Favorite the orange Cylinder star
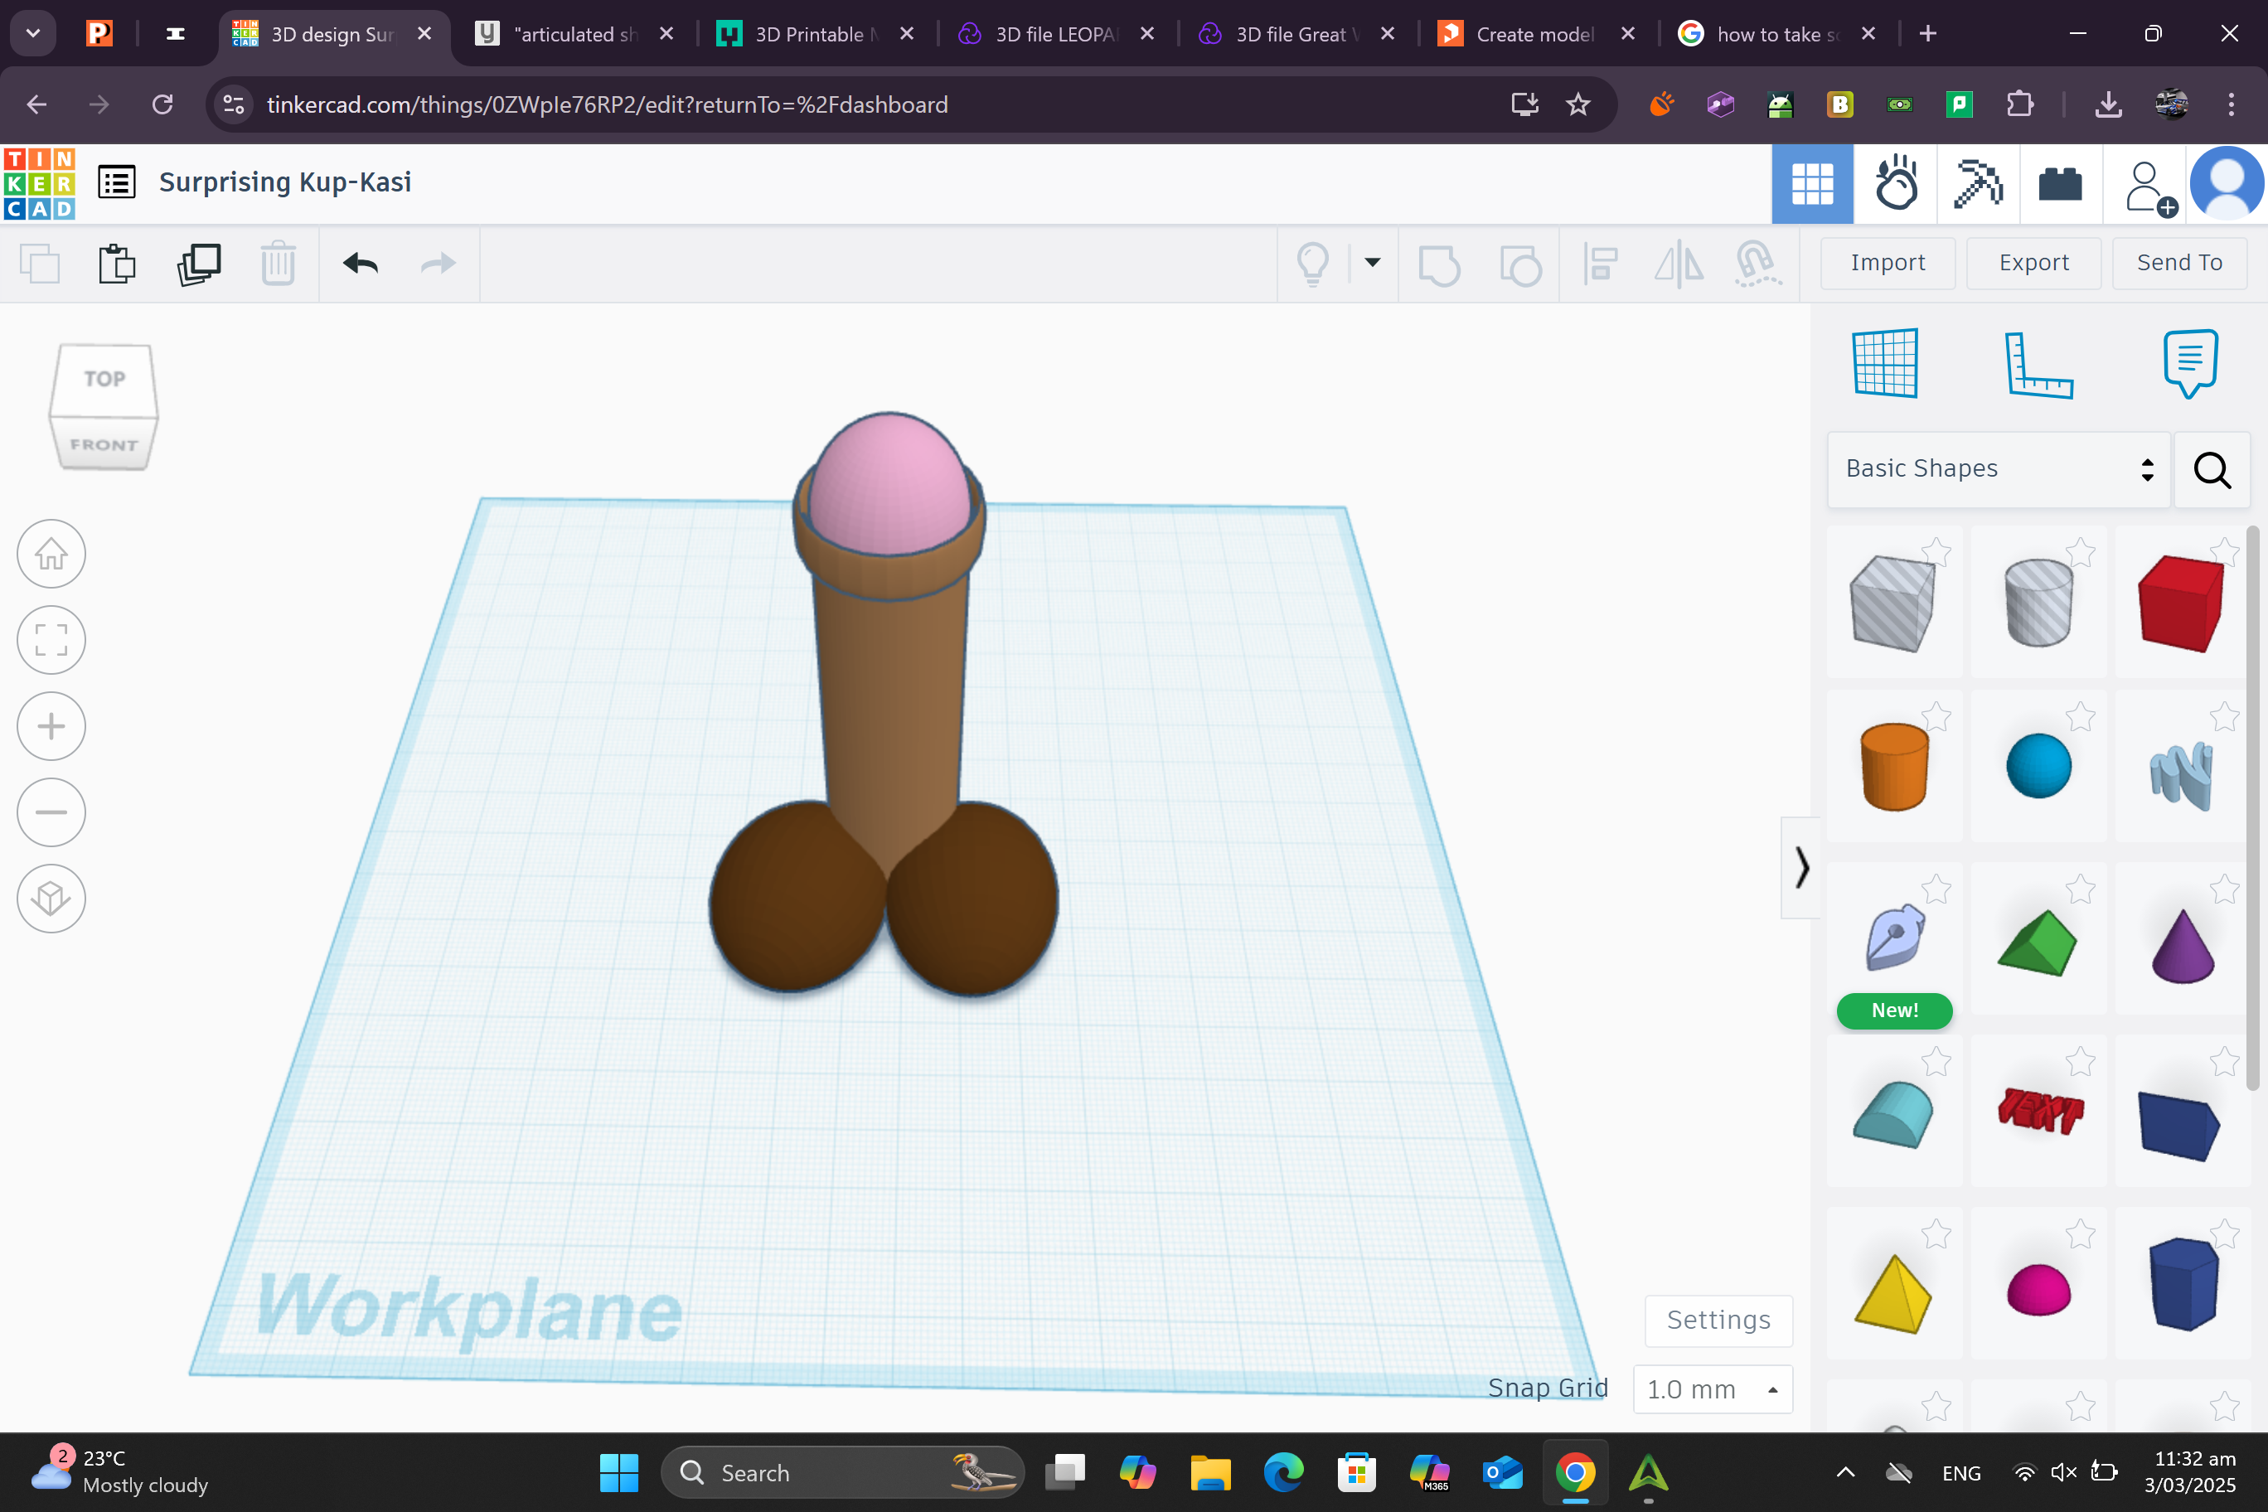Screen dimensions: 2268x1512 point(1936,716)
